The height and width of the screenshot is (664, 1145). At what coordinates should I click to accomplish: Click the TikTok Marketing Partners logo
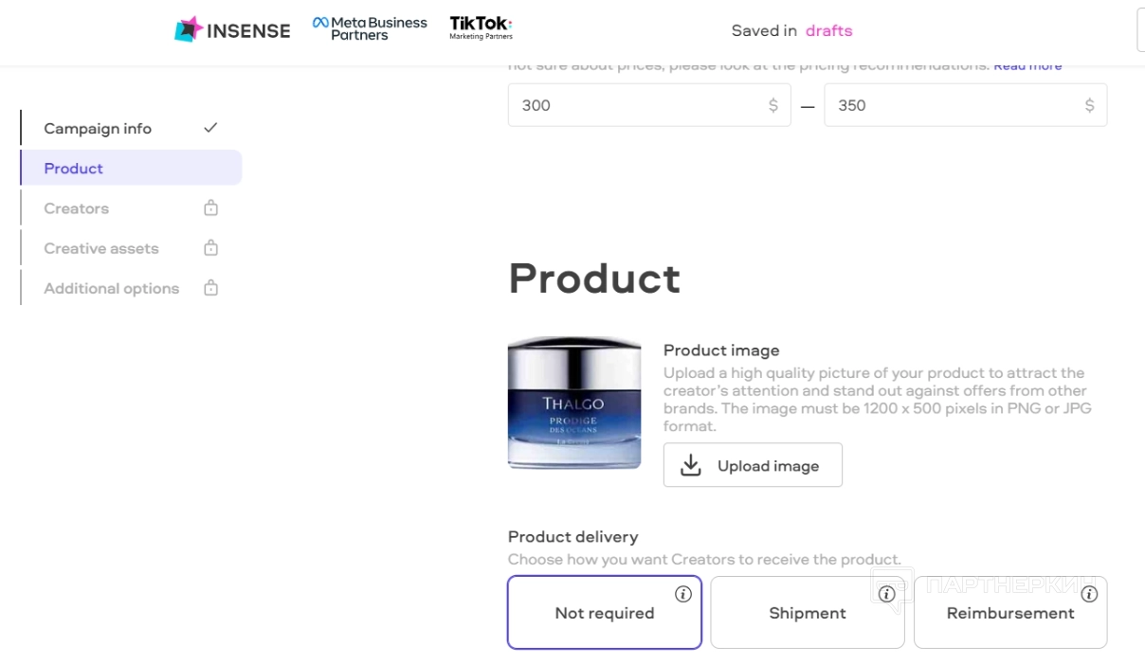[x=481, y=28]
